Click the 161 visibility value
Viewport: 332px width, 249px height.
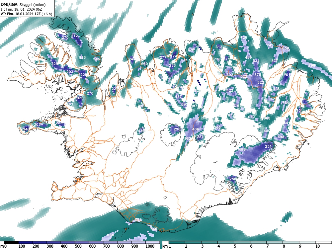point(287,75)
